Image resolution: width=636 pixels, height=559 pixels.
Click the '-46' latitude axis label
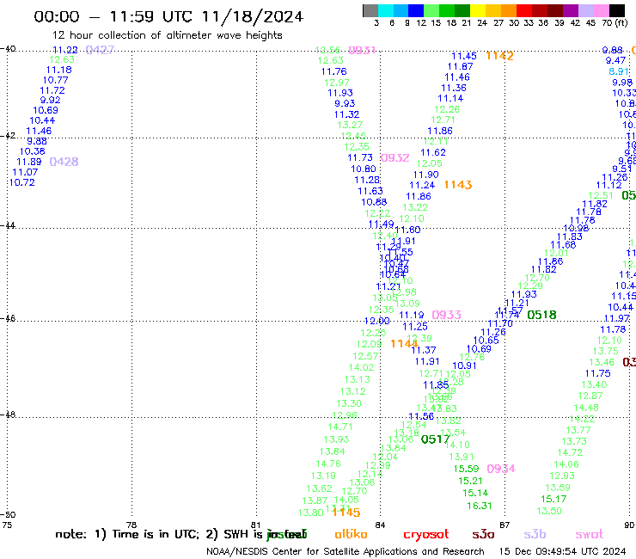tap(8, 319)
